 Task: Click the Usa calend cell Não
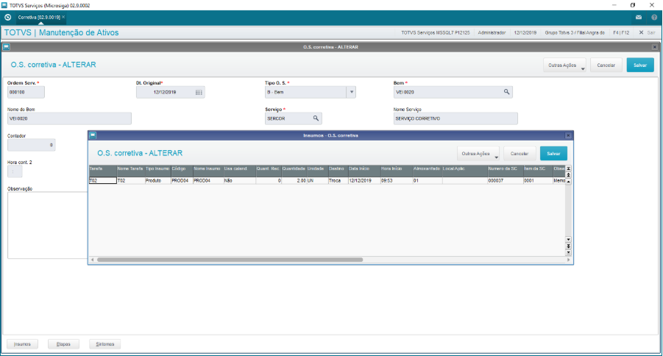[239, 180]
